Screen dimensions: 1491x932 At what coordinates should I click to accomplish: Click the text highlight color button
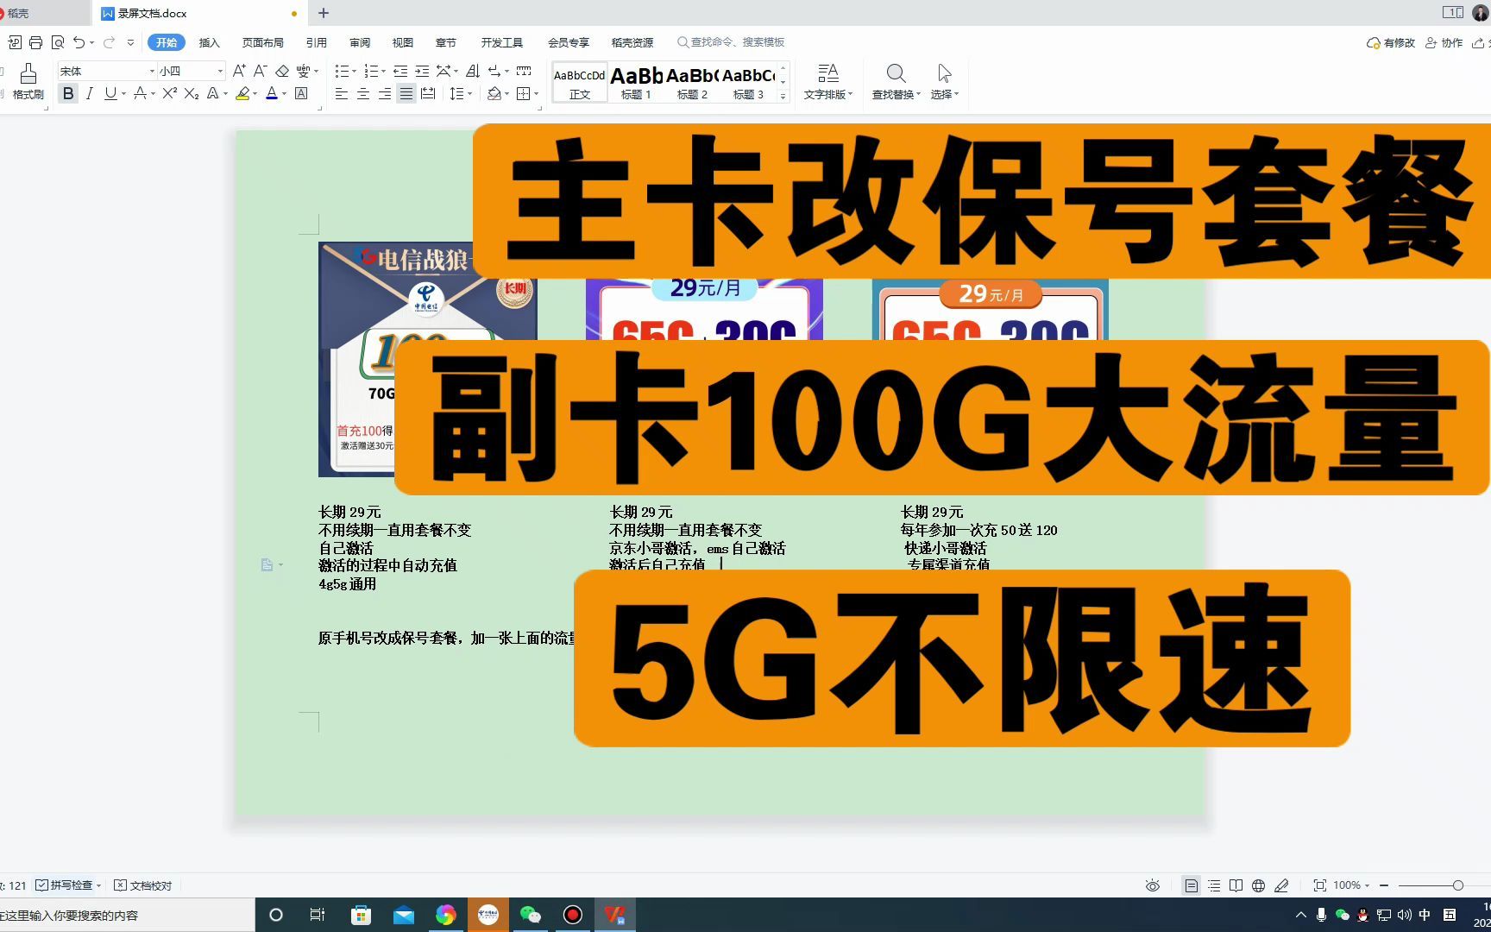[242, 93]
